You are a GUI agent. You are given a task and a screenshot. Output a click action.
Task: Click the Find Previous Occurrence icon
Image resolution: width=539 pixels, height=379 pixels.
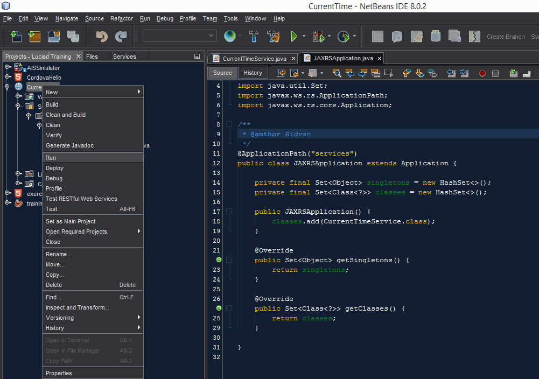(349, 73)
